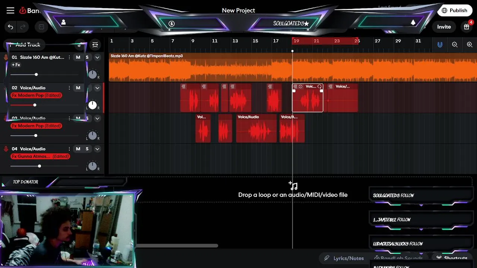The width and height of the screenshot is (477, 268).
Task: Redo the last undone action
Action: pos(23,27)
